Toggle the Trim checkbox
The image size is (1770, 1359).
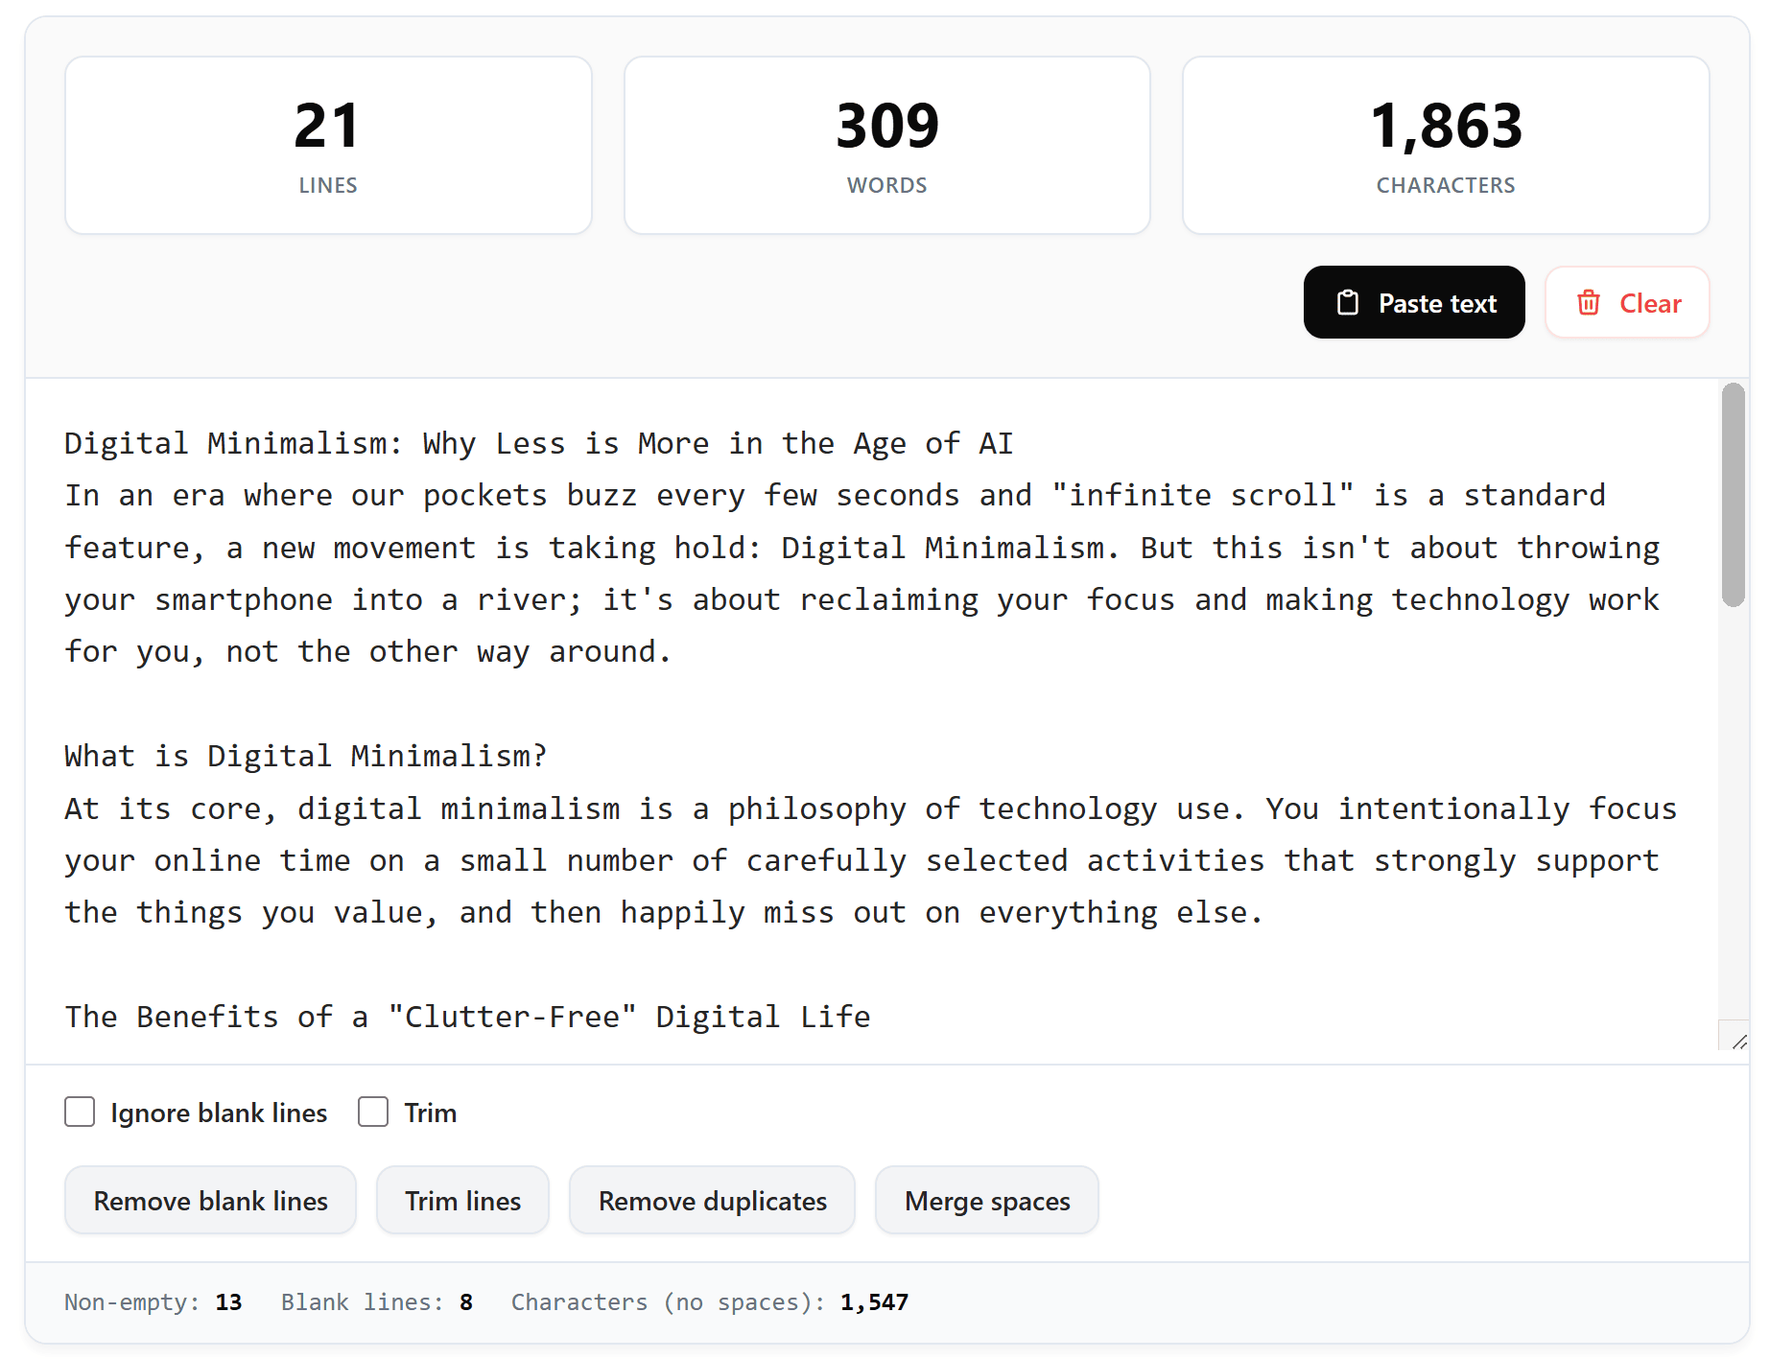point(373,1113)
